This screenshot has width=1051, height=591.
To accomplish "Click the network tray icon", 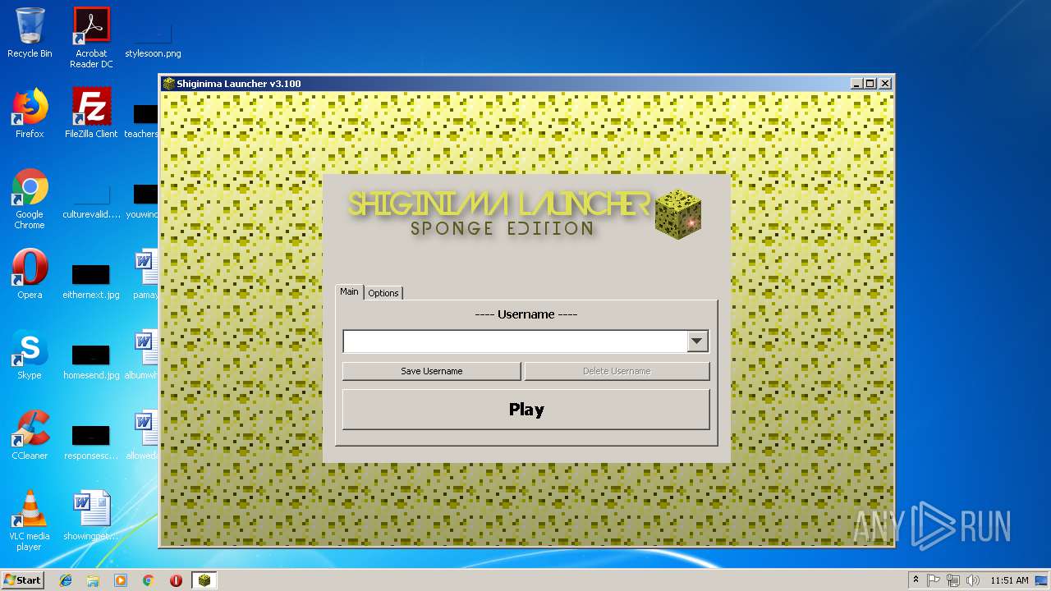I will click(x=953, y=580).
